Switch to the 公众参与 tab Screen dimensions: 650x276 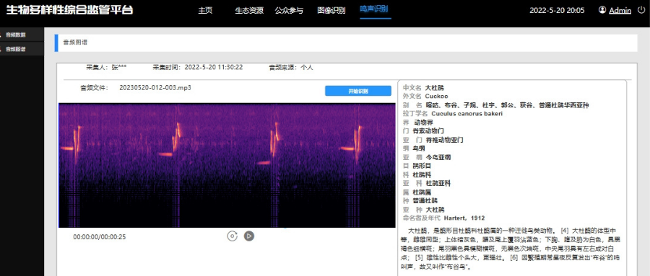tap(289, 11)
